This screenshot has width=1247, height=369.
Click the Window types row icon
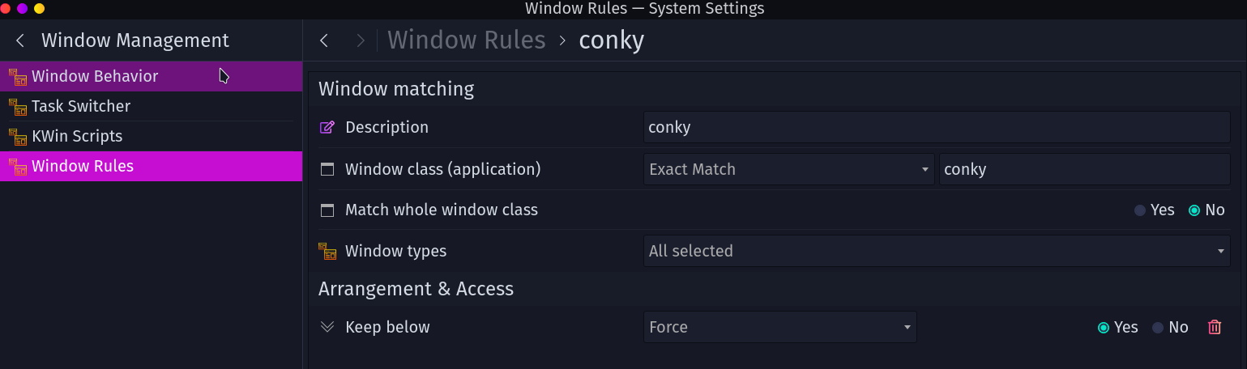[x=327, y=251]
